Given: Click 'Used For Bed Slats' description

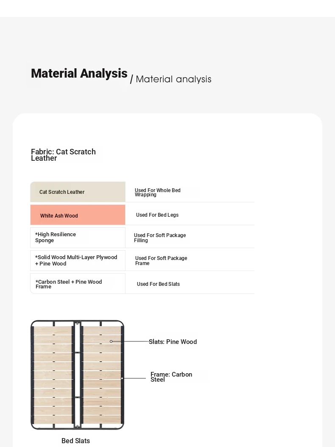Looking at the screenshot, I should (x=158, y=284).
